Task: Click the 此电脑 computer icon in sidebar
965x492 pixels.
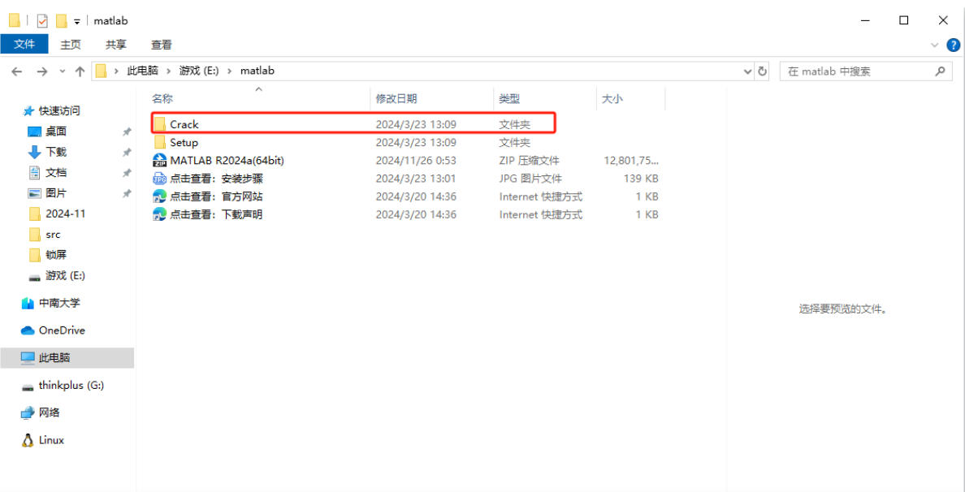Action: (28, 357)
